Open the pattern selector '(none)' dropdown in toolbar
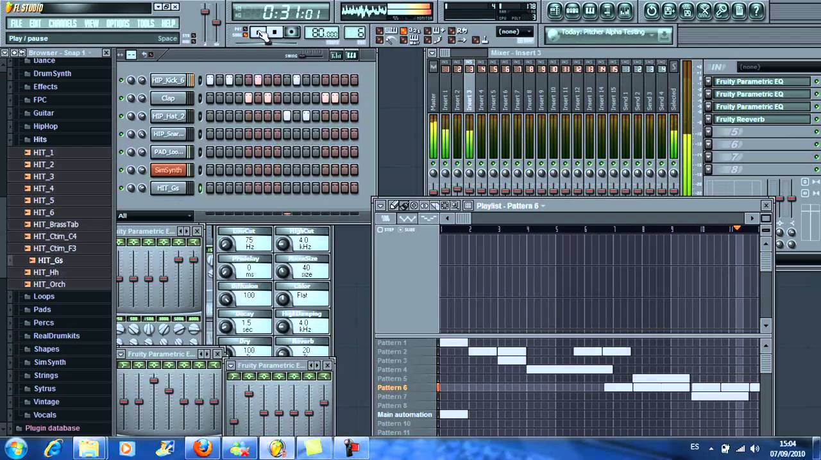This screenshot has width=821, height=460. coord(515,31)
